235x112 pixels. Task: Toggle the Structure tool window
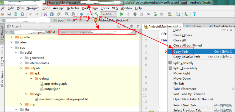(x=2, y=56)
